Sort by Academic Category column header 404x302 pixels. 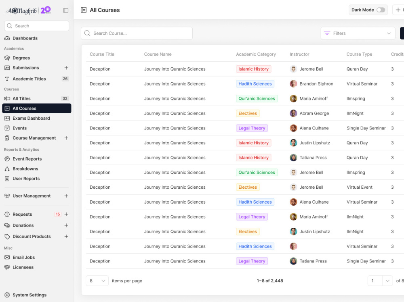[x=256, y=54]
